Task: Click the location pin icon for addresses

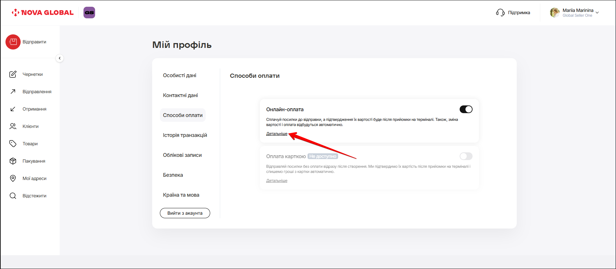Action: click(x=13, y=178)
